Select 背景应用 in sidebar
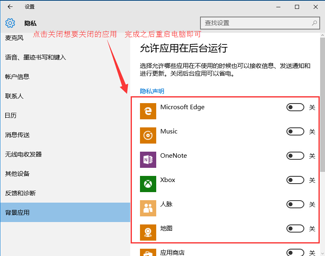Image resolution: width=325 pixels, height=256 pixels. coord(65,212)
